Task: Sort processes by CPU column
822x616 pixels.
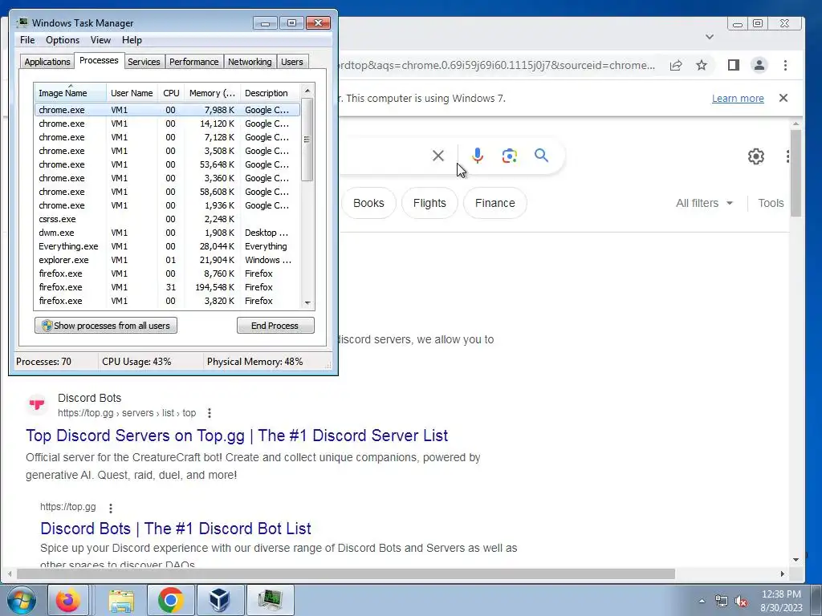Action: click(x=171, y=93)
